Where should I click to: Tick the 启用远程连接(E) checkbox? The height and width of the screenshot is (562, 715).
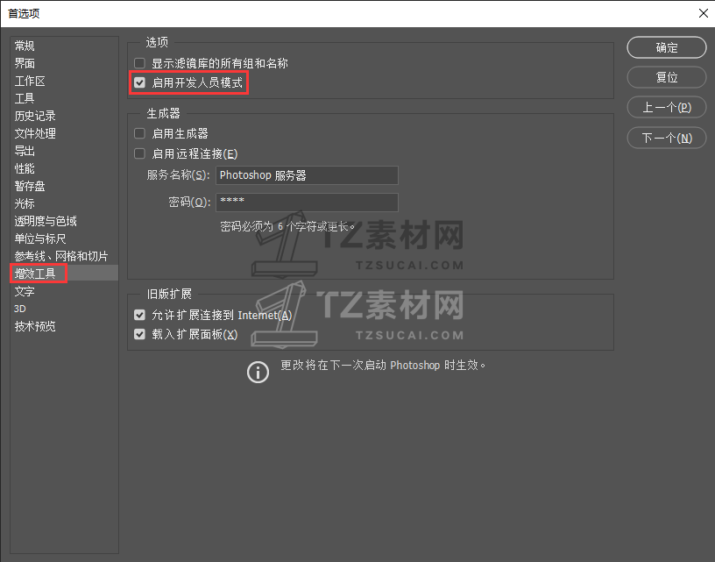(x=139, y=153)
